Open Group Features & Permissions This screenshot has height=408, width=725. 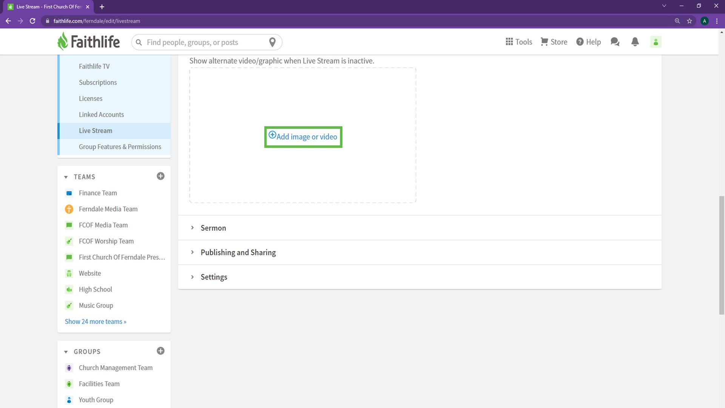click(120, 147)
